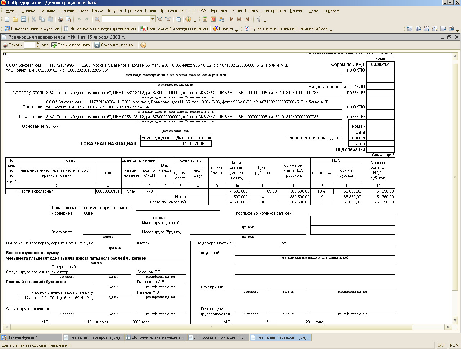
Task: Click the yellow question mark help icon
Action: 143,45
